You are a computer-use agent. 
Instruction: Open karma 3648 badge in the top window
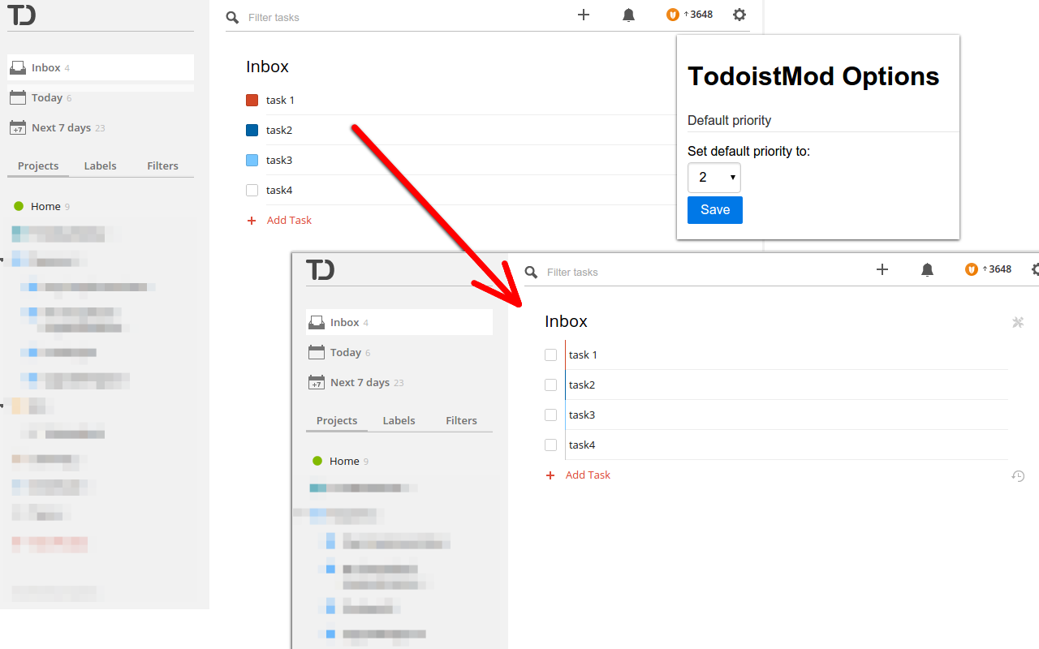pos(689,15)
